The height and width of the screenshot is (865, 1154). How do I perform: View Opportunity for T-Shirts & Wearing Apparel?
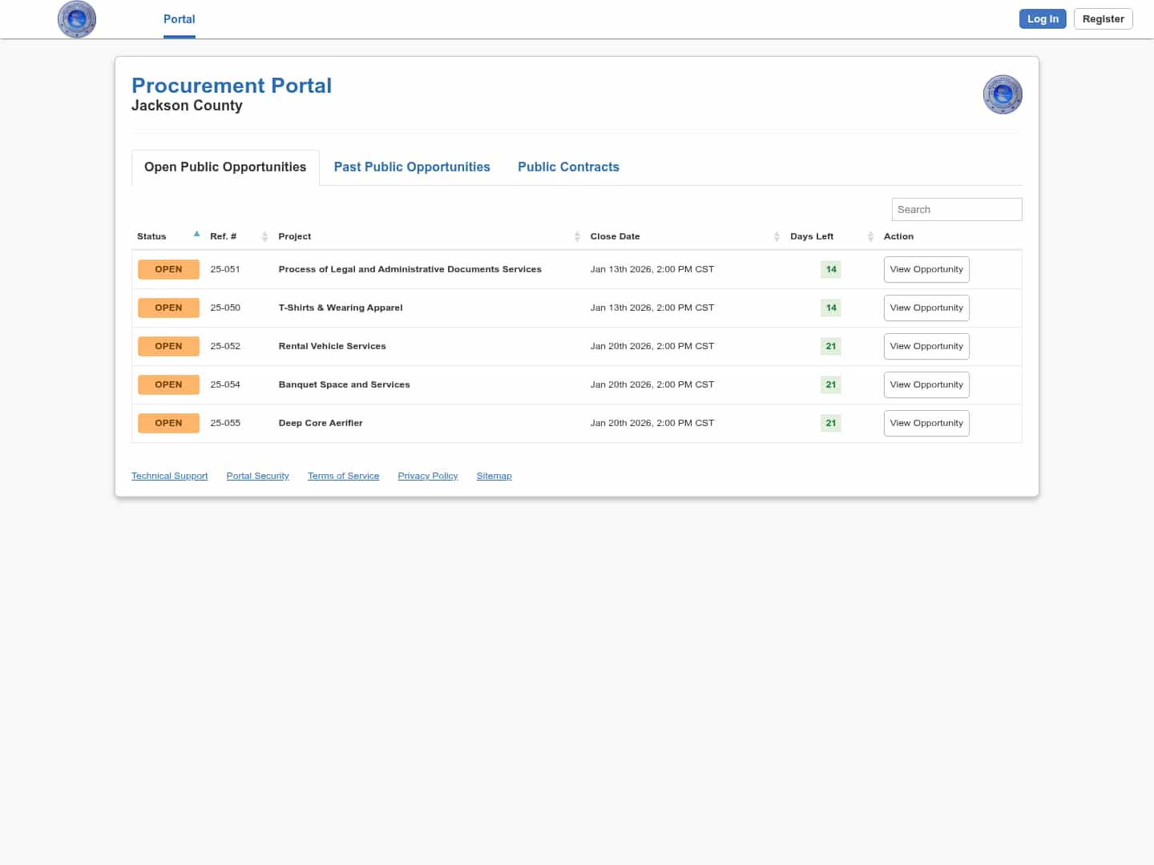click(926, 308)
